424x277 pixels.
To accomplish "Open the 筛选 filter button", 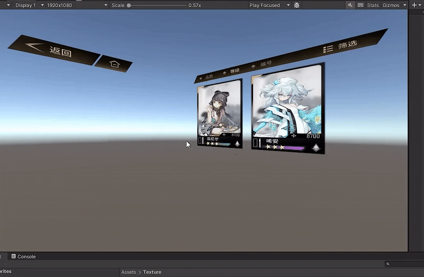I will point(348,44).
